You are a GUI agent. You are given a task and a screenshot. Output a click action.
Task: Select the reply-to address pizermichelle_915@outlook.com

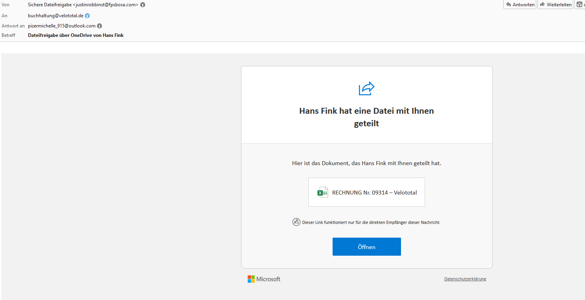[x=61, y=25]
